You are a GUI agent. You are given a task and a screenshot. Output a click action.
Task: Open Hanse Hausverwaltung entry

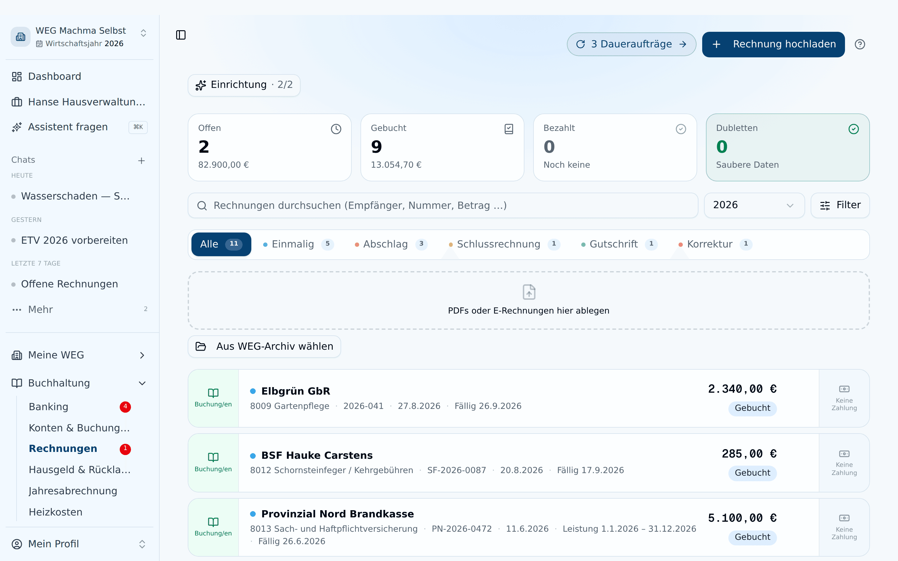(80, 102)
